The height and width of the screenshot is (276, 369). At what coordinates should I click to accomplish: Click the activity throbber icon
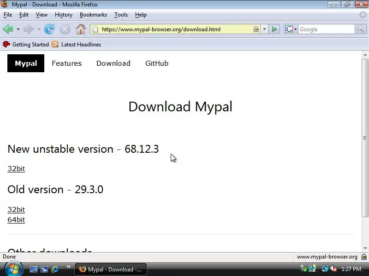pos(363,15)
